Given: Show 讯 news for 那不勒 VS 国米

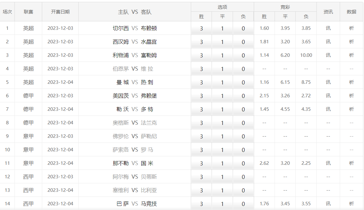Looking at the screenshot, I should point(328,163).
